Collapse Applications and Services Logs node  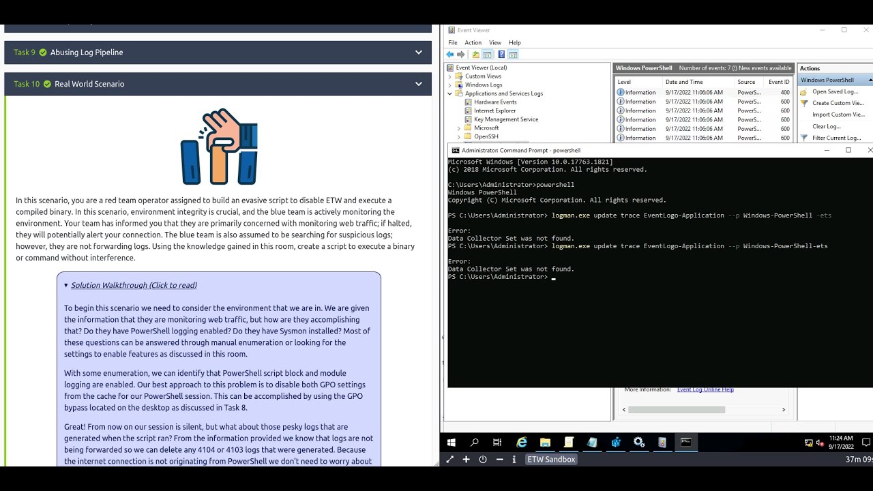click(450, 93)
